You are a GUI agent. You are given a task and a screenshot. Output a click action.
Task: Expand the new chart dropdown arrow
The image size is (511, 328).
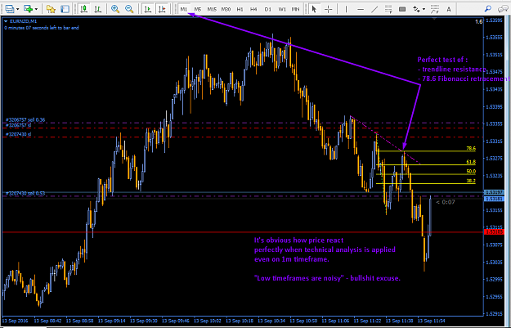(36, 9)
